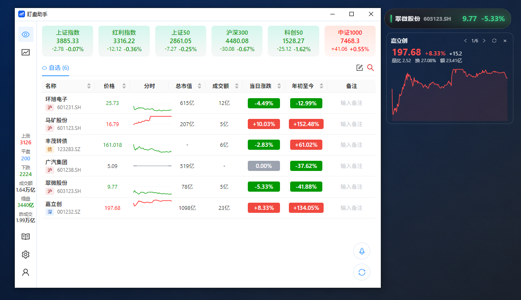Click price 161.018 for 丰茂转债

coord(112,145)
